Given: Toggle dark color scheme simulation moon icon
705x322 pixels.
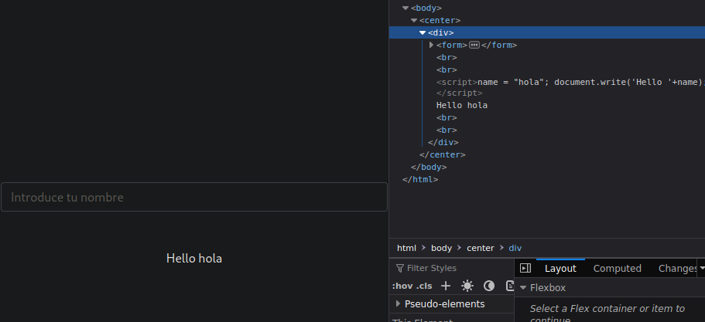Looking at the screenshot, I should tap(488, 286).
